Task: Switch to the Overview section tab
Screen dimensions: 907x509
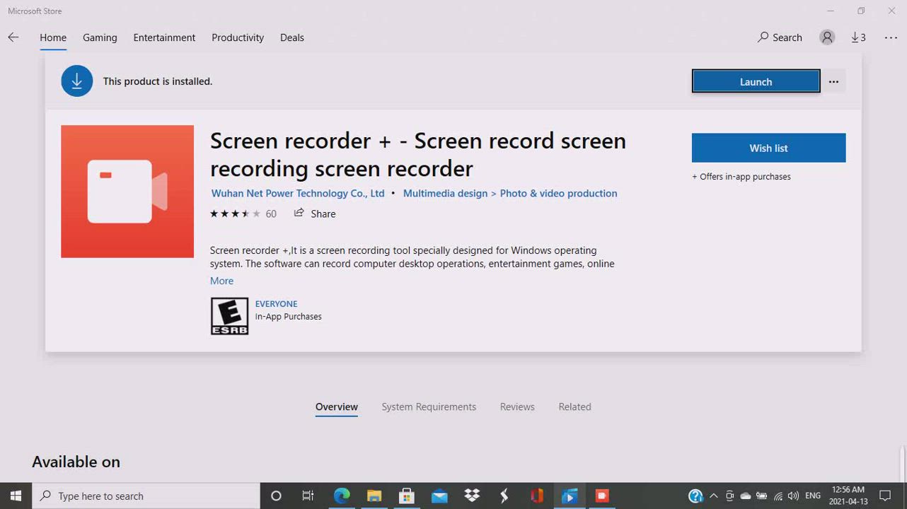Action: click(x=337, y=406)
